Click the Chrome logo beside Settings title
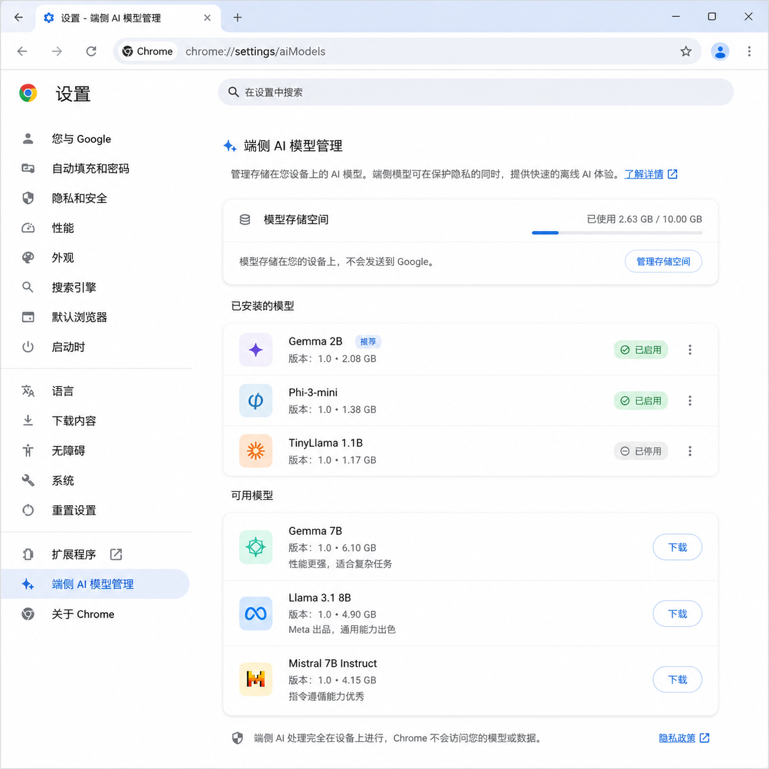Screen dimensions: 769x769 28,93
